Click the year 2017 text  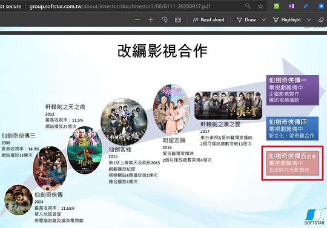coord(205,132)
